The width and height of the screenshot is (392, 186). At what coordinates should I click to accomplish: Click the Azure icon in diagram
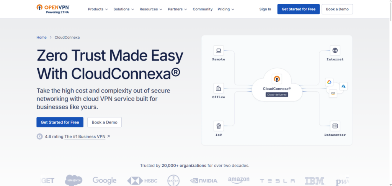[343, 86]
